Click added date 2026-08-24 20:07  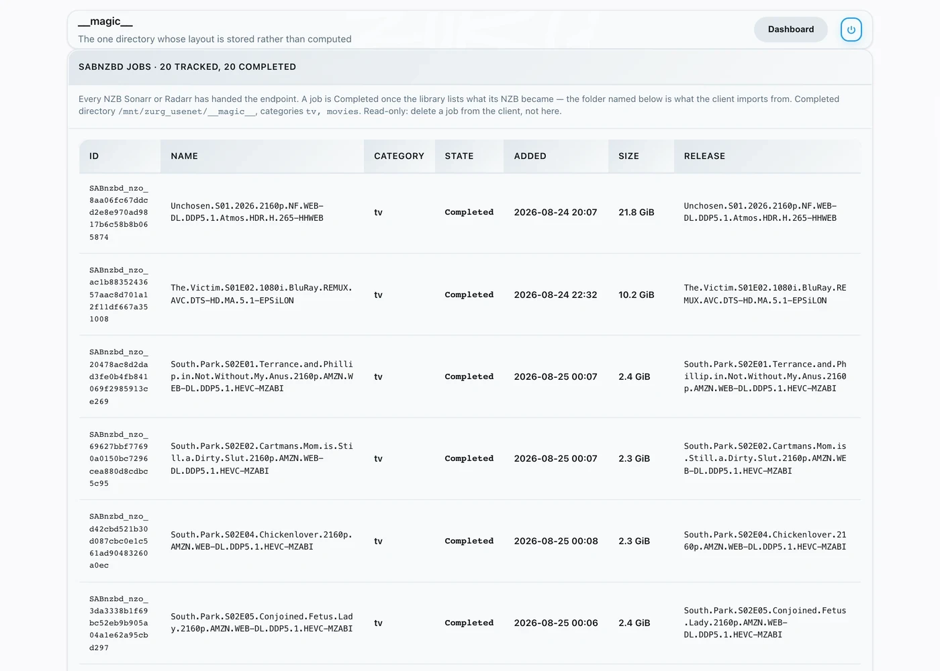pyautogui.click(x=556, y=212)
